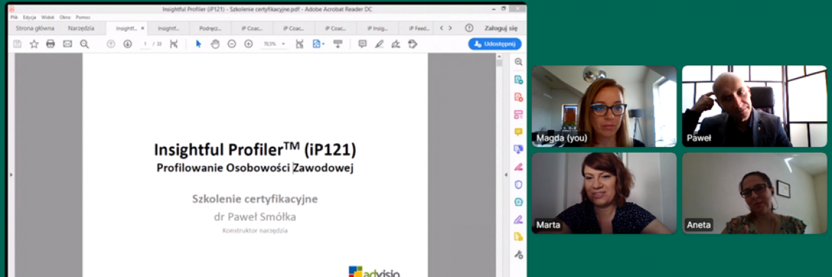The height and width of the screenshot is (277, 832).
Task: Open the Protect shield tool in sidebar
Action: (x=518, y=184)
